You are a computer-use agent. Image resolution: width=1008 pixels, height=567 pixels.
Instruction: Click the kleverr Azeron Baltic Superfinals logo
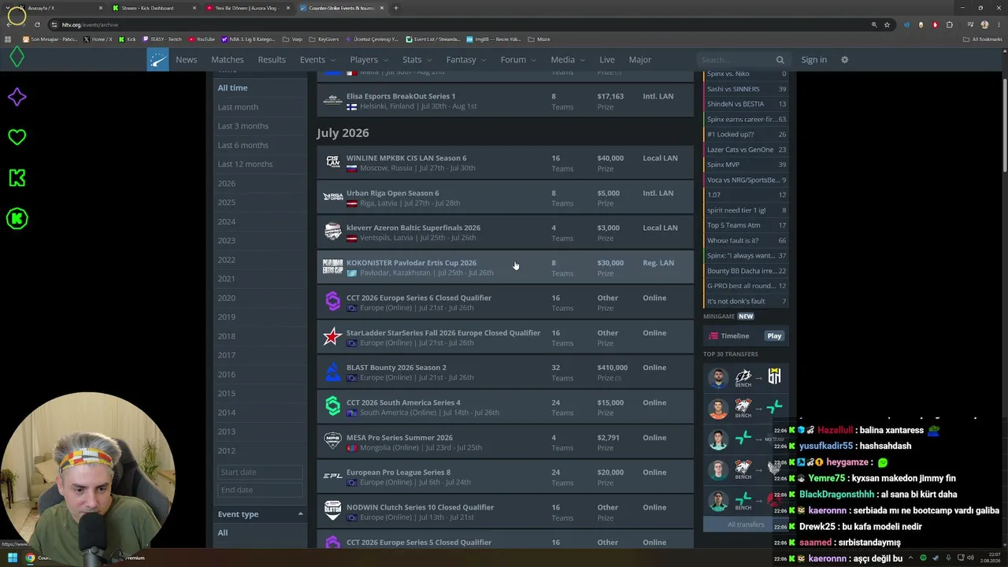tap(332, 232)
